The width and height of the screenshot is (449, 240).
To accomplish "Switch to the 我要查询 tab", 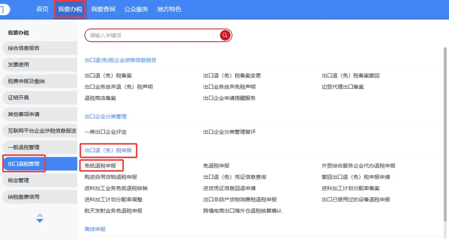I will (x=103, y=9).
